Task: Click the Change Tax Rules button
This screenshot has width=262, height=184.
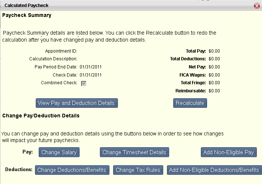Action: tap(138, 170)
